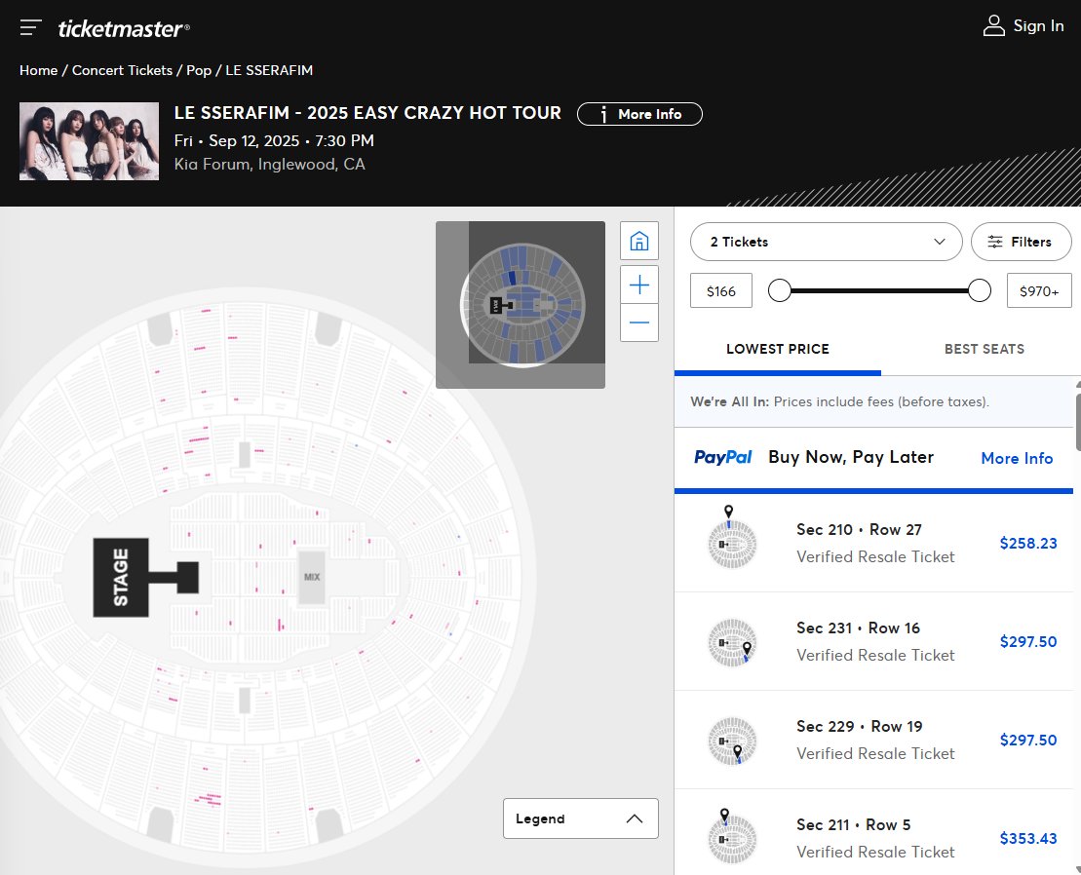Image resolution: width=1081 pixels, height=875 pixels.
Task: Click venue map icon for Sec 229
Action: (x=732, y=742)
